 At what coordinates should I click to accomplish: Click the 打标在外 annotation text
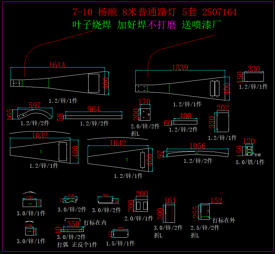tap(224, 220)
